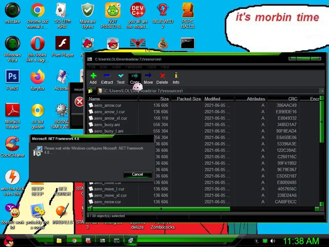Sort by Modified column header
The width and height of the screenshot is (329, 247).
[218, 99]
